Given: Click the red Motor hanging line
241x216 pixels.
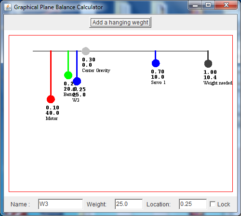Looking at the screenshot, I should 51,73.
